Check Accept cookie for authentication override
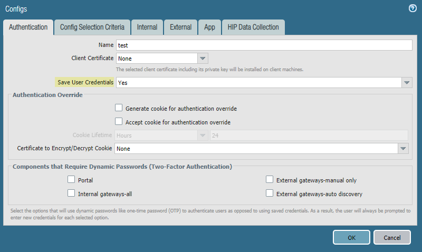 (x=119, y=122)
